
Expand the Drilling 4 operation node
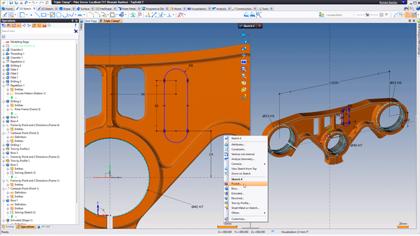coord(4,65)
